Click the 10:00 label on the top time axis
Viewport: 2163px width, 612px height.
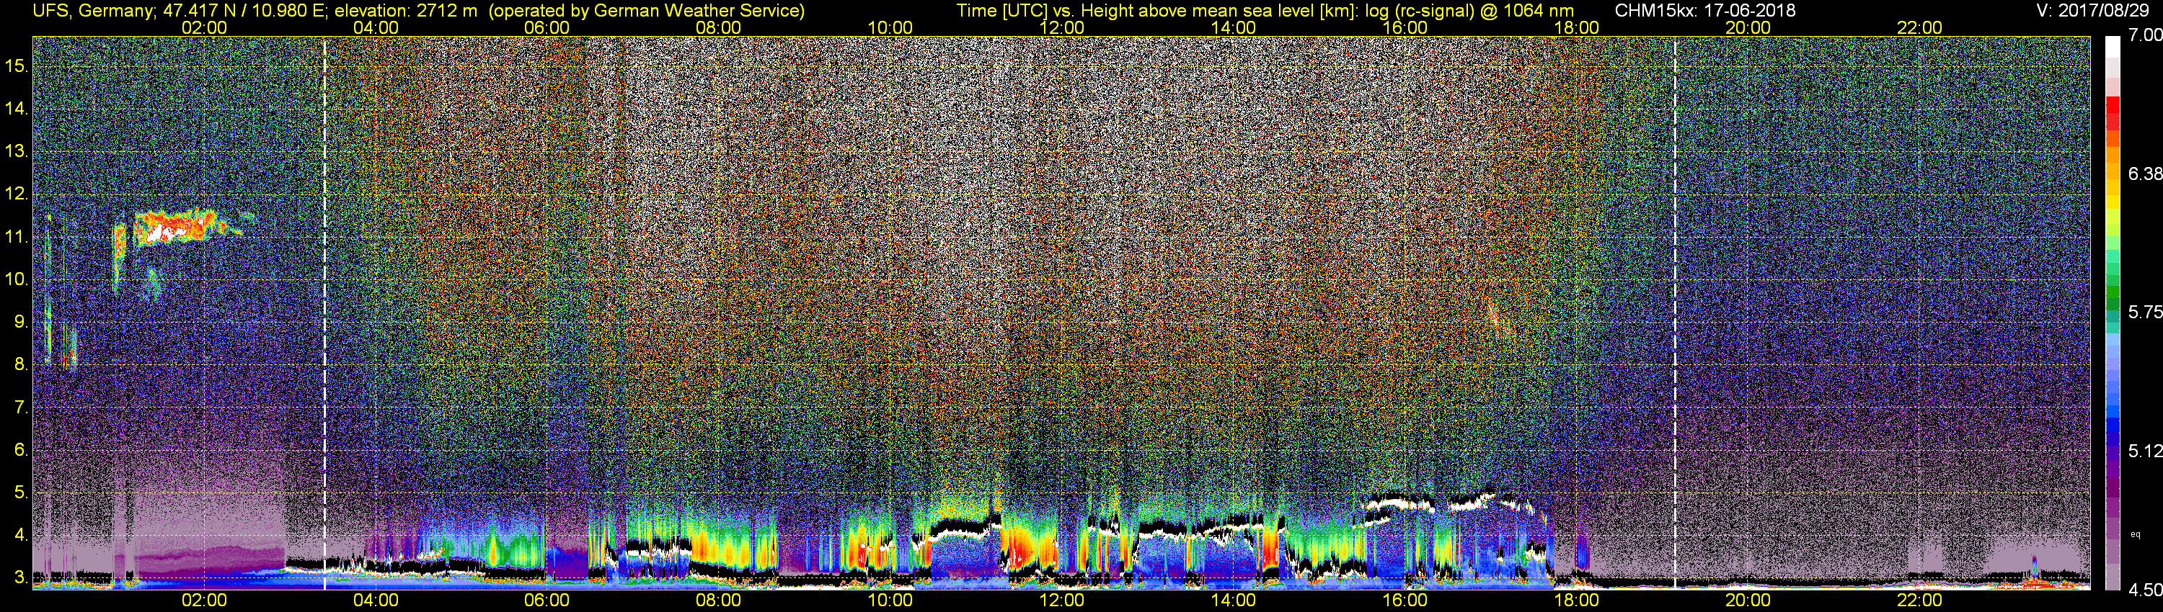tap(890, 27)
